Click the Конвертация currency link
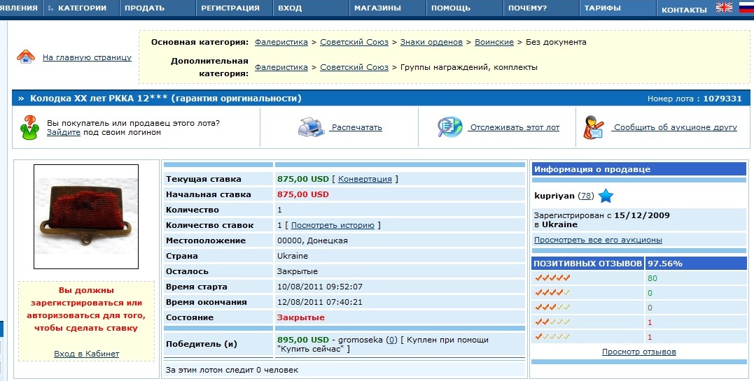 pos(365,179)
